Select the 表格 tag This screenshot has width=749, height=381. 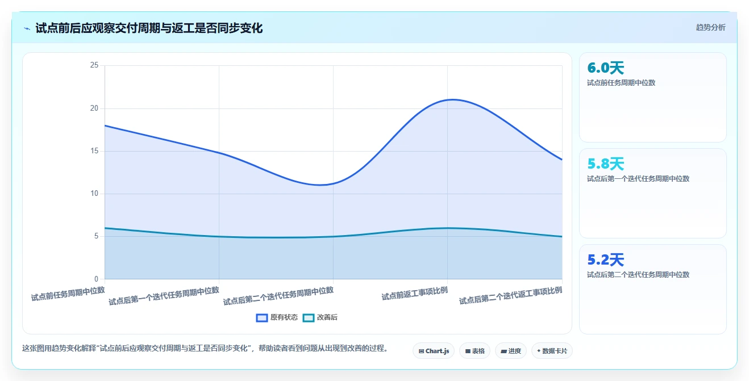click(475, 351)
